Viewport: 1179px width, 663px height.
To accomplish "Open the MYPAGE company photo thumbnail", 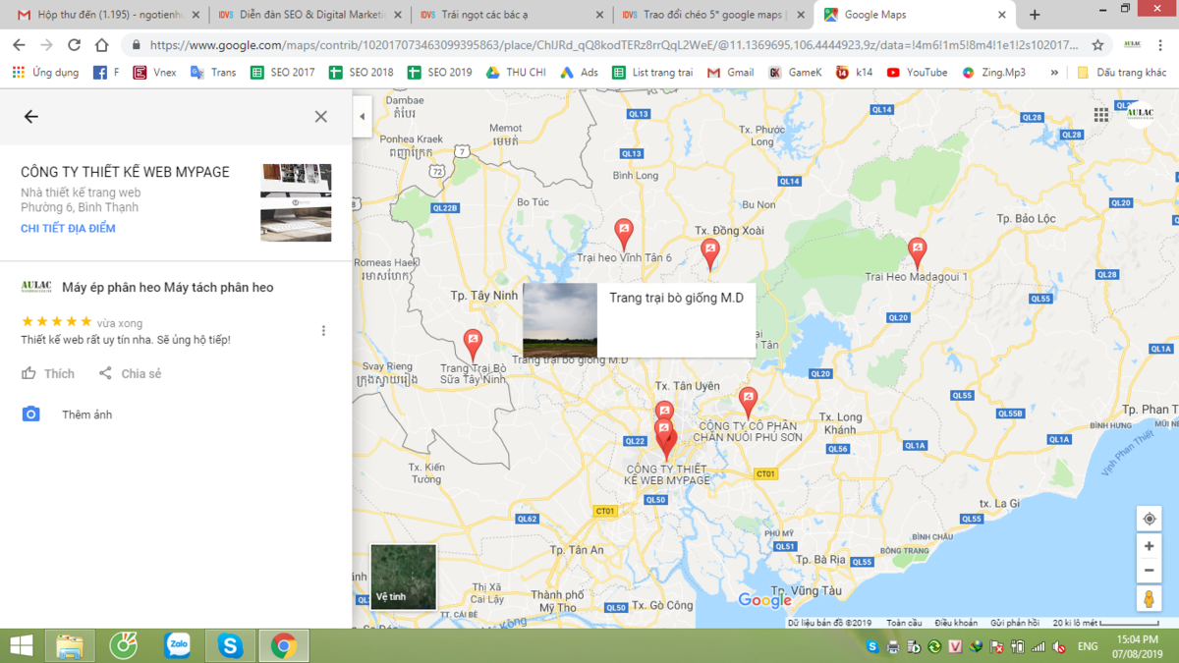I will tap(296, 203).
